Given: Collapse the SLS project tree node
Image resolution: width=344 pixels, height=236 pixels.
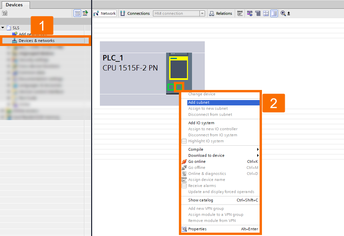Looking at the screenshot, I should point(3,28).
